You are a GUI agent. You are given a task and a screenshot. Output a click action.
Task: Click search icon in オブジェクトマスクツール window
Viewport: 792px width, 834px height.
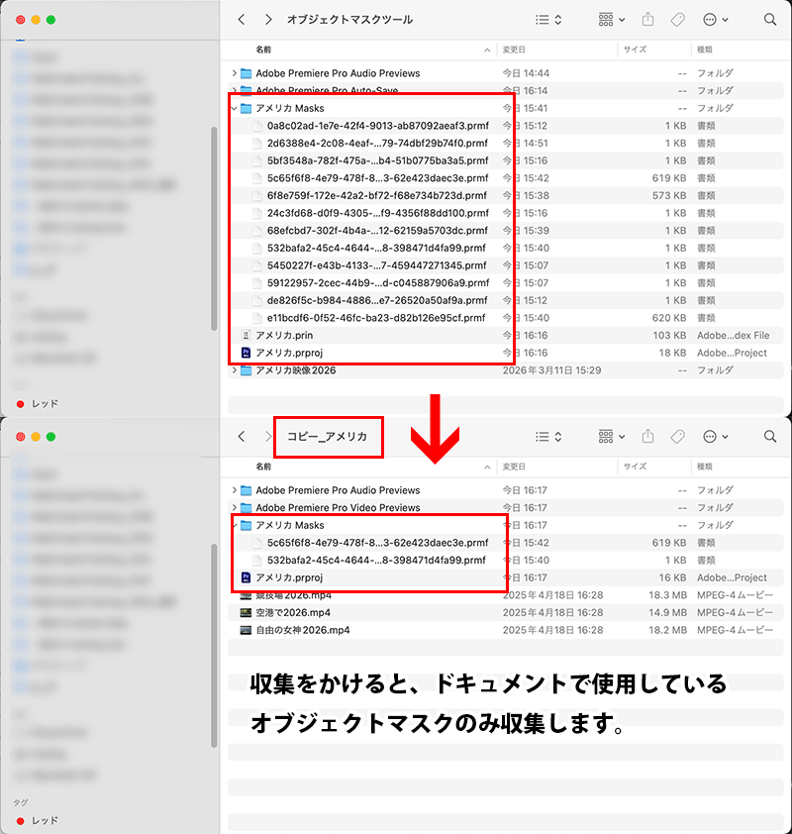[770, 20]
